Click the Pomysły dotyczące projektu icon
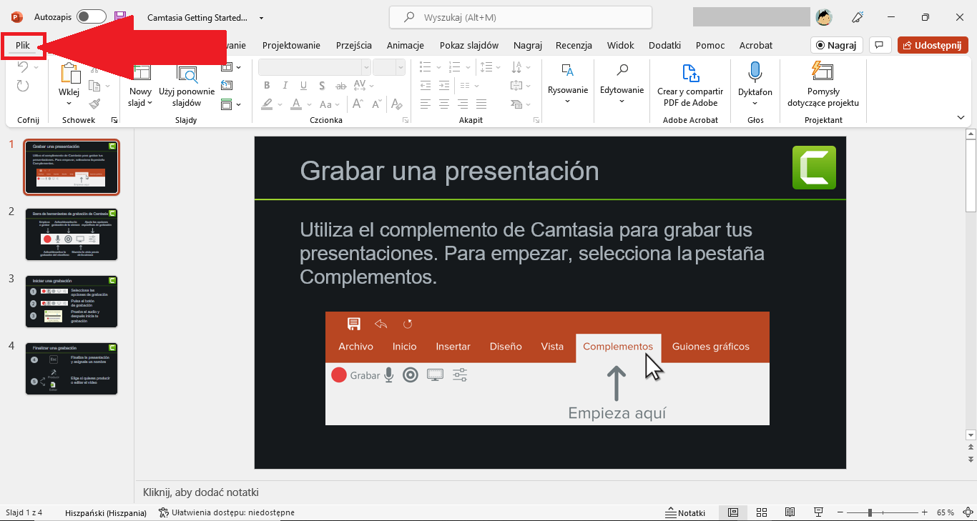The width and height of the screenshot is (977, 521). click(x=823, y=71)
